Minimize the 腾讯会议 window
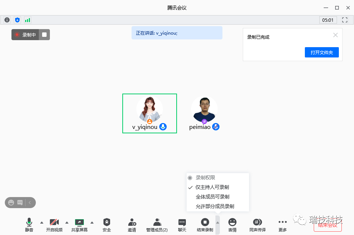Image resolution: width=354 pixels, height=235 pixels. 326,8
